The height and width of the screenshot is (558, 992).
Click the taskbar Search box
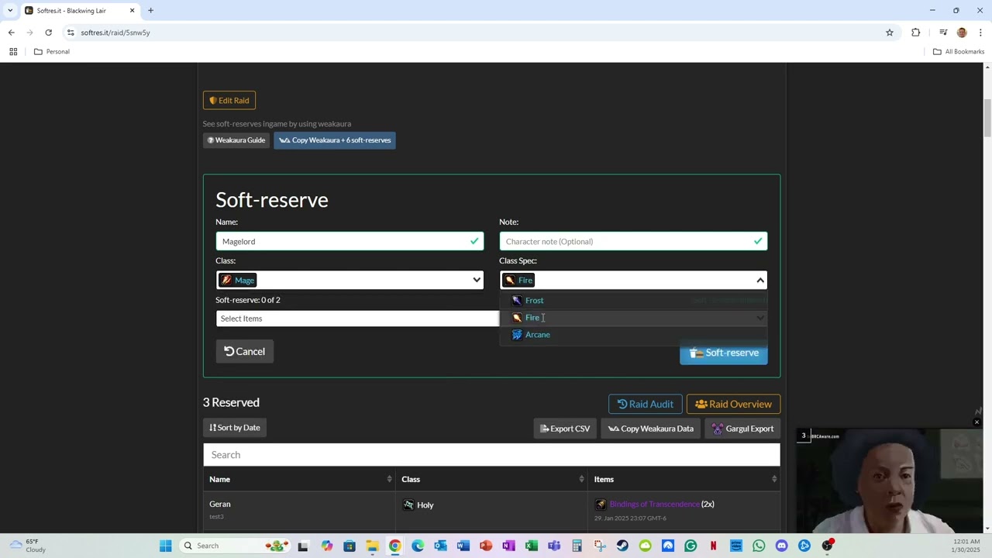(x=234, y=546)
